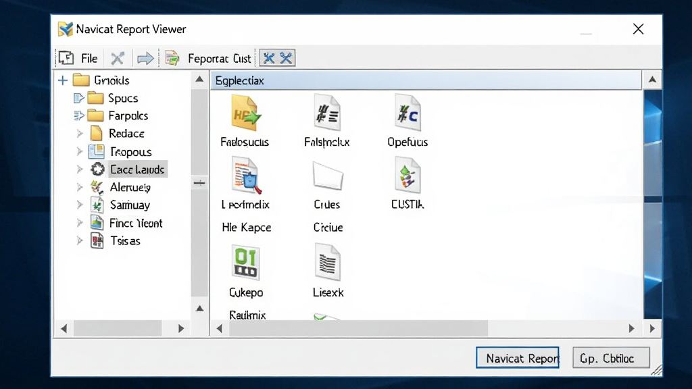Click the Navicat Report button
Screen dimensions: 692x389
(x=518, y=358)
